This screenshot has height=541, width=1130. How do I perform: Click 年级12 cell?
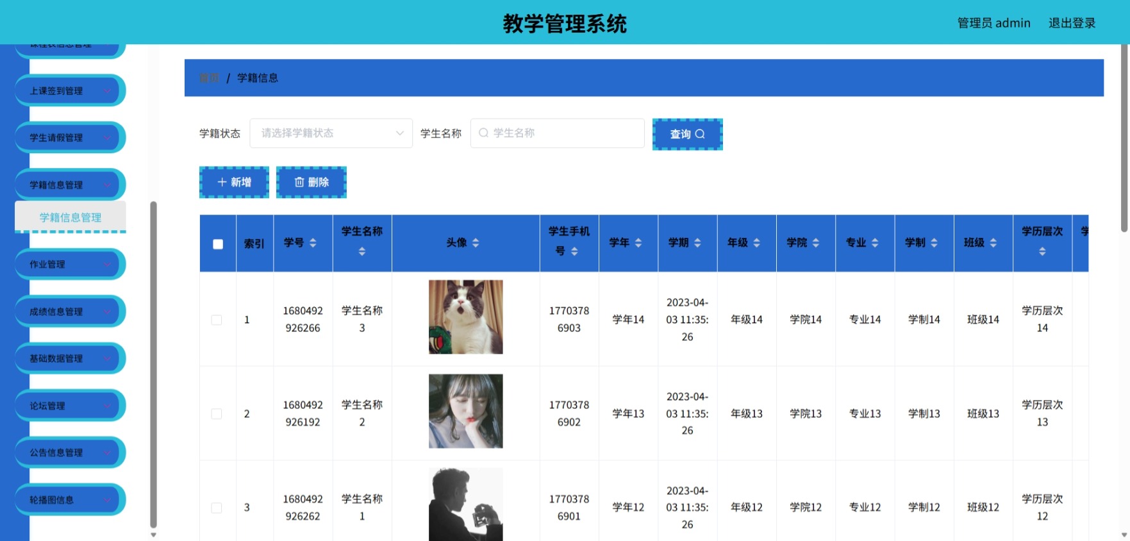point(747,507)
